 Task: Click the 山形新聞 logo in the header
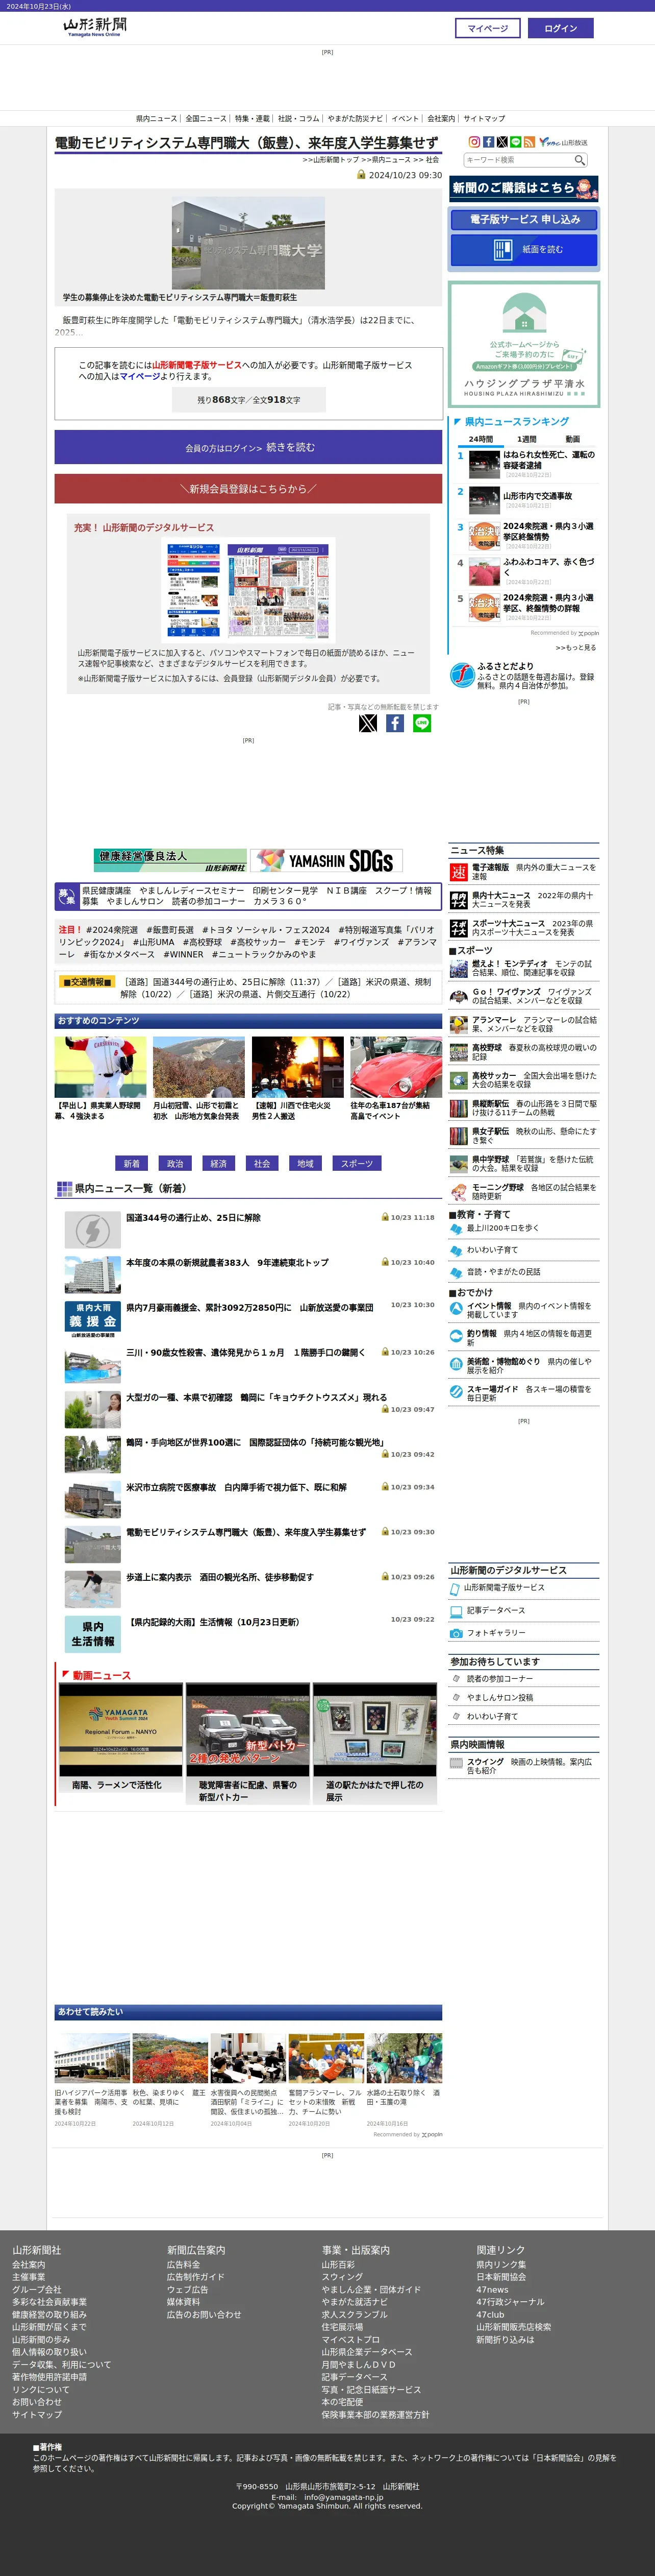(94, 26)
